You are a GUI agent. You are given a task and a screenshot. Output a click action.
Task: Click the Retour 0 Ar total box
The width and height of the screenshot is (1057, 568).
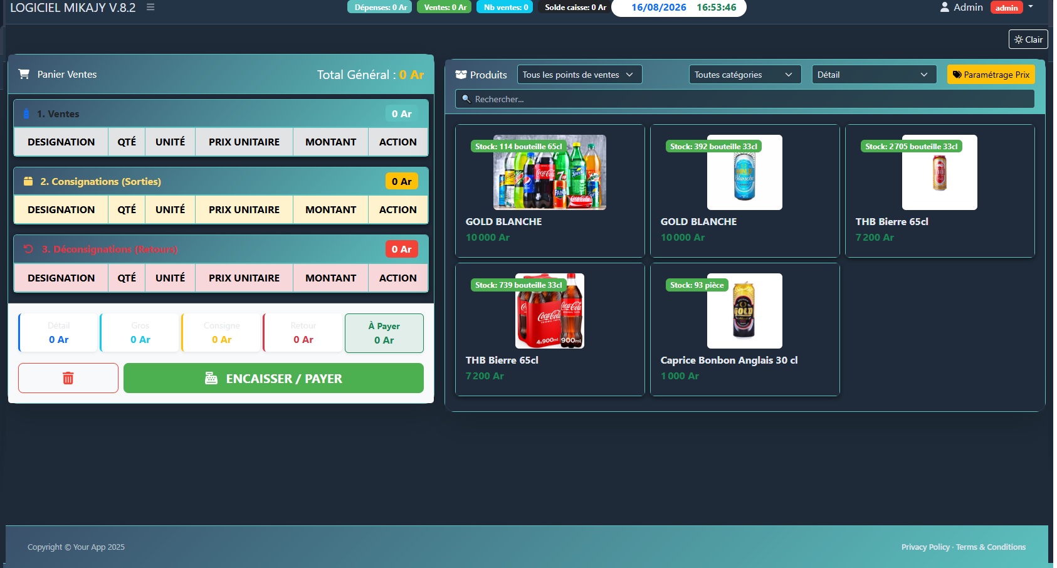[x=303, y=333]
